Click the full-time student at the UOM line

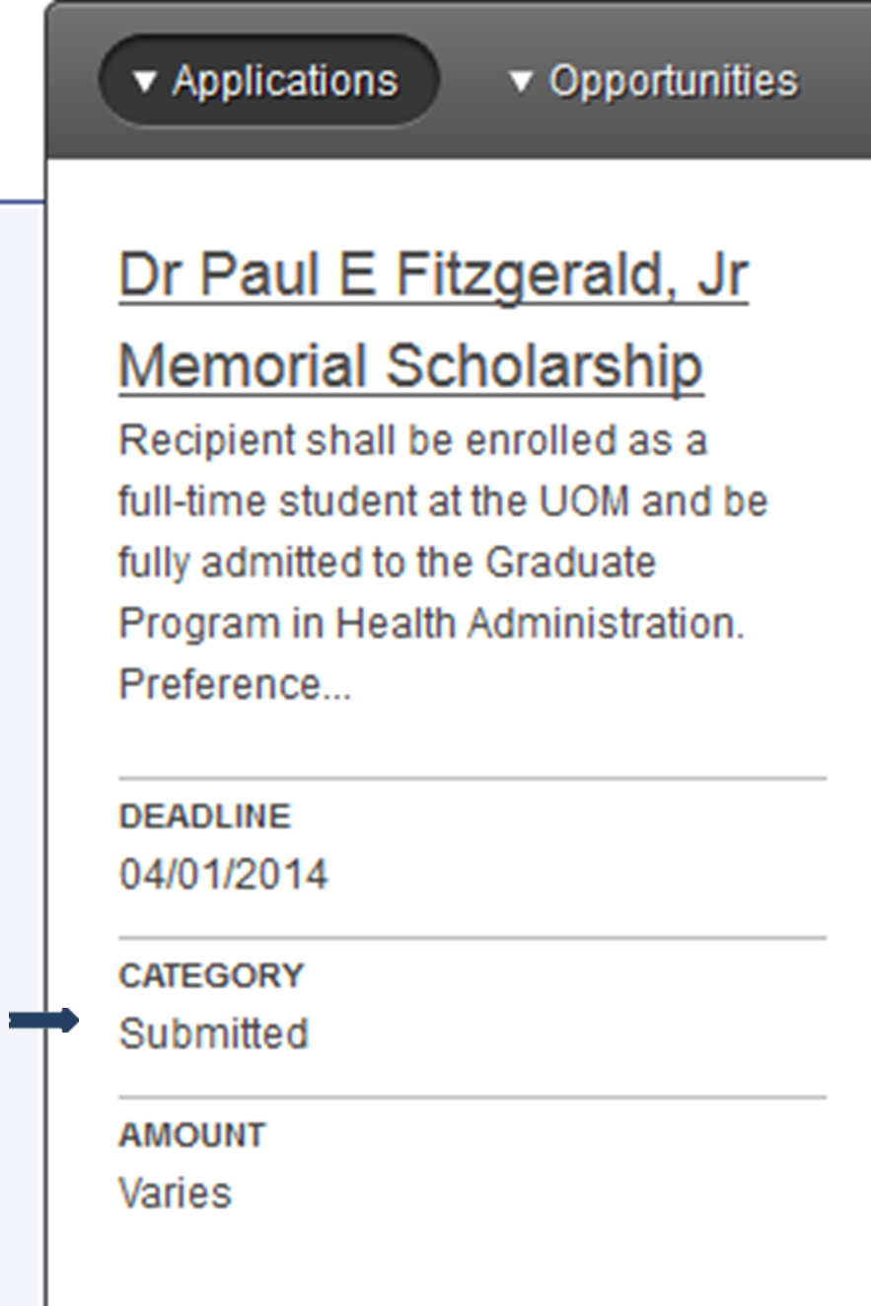pos(442,501)
